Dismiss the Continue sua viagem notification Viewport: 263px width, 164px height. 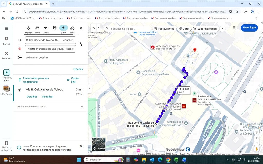81,146
